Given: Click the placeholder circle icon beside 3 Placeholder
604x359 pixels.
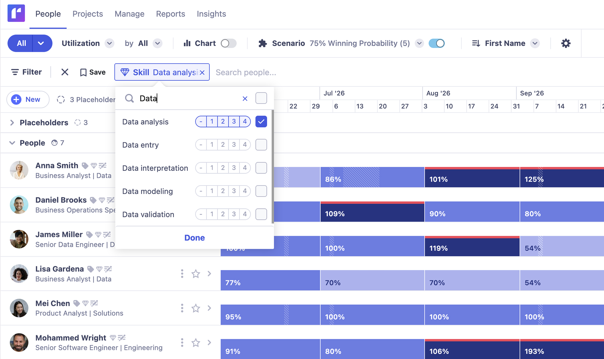Looking at the screenshot, I should coord(61,100).
